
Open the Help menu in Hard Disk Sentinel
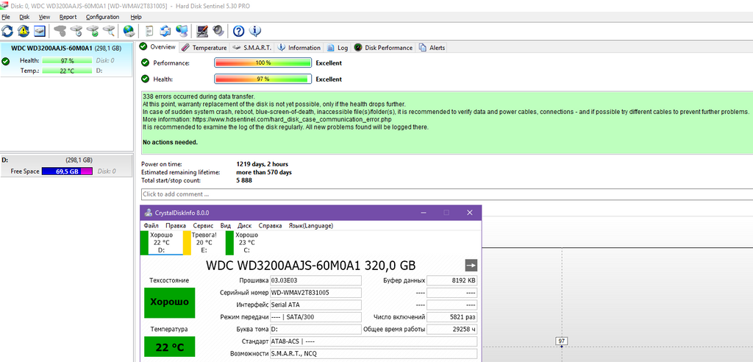(x=136, y=17)
